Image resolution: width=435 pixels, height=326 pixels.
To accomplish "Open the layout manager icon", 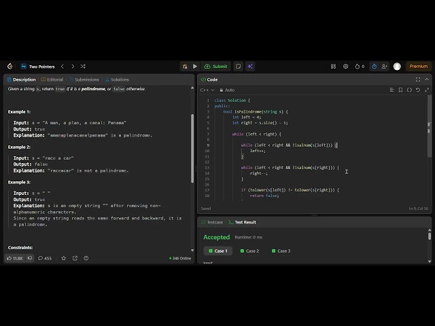I will pos(333,67).
